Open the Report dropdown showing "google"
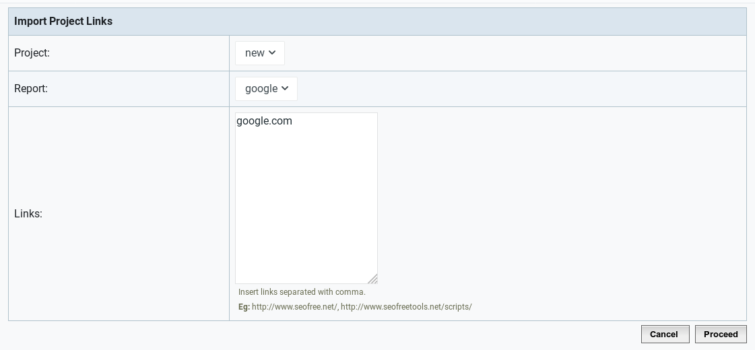 tap(266, 89)
